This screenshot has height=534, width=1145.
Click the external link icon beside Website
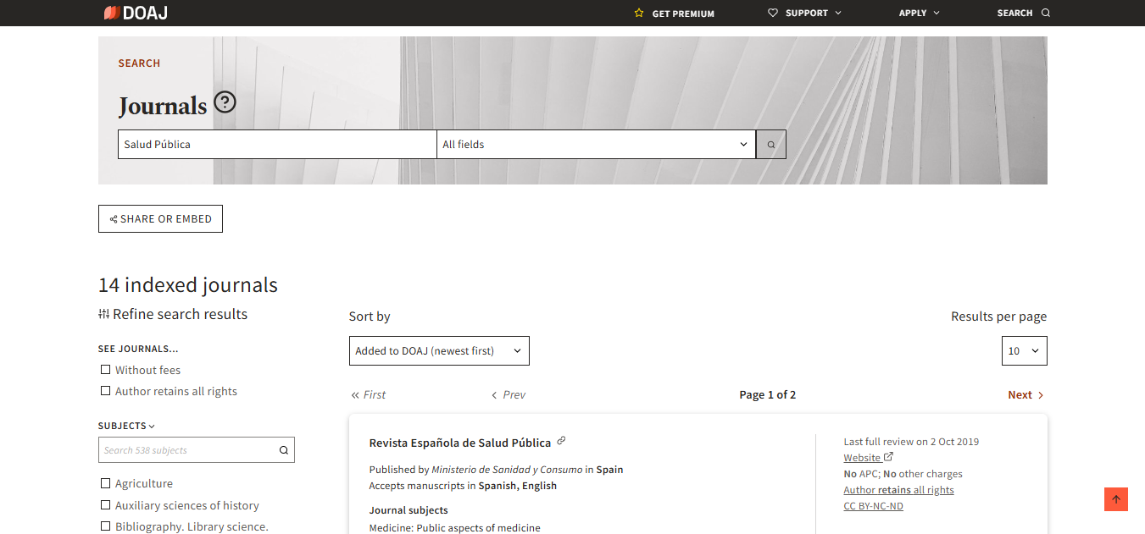tap(888, 457)
